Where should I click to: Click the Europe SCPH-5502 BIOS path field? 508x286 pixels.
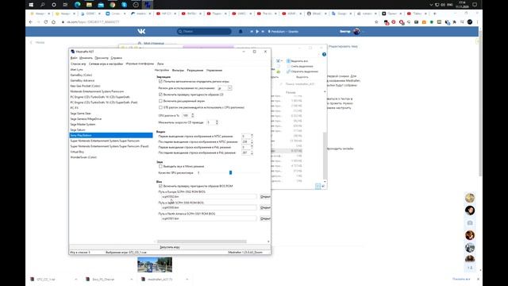209,197
